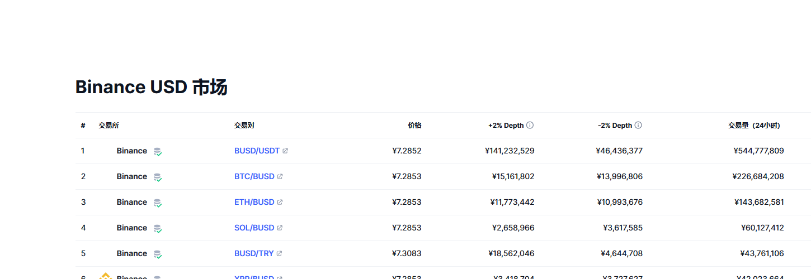The height and width of the screenshot is (279, 811).
Task: Click the +2% Depth column header
Action: pos(506,126)
